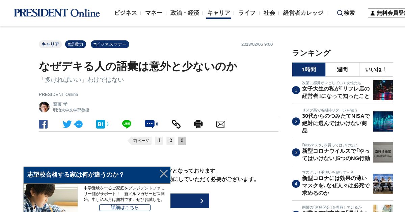Select the キャリア navigation tab
Image resolution: width=405 pixels, height=212 pixels.
click(219, 13)
